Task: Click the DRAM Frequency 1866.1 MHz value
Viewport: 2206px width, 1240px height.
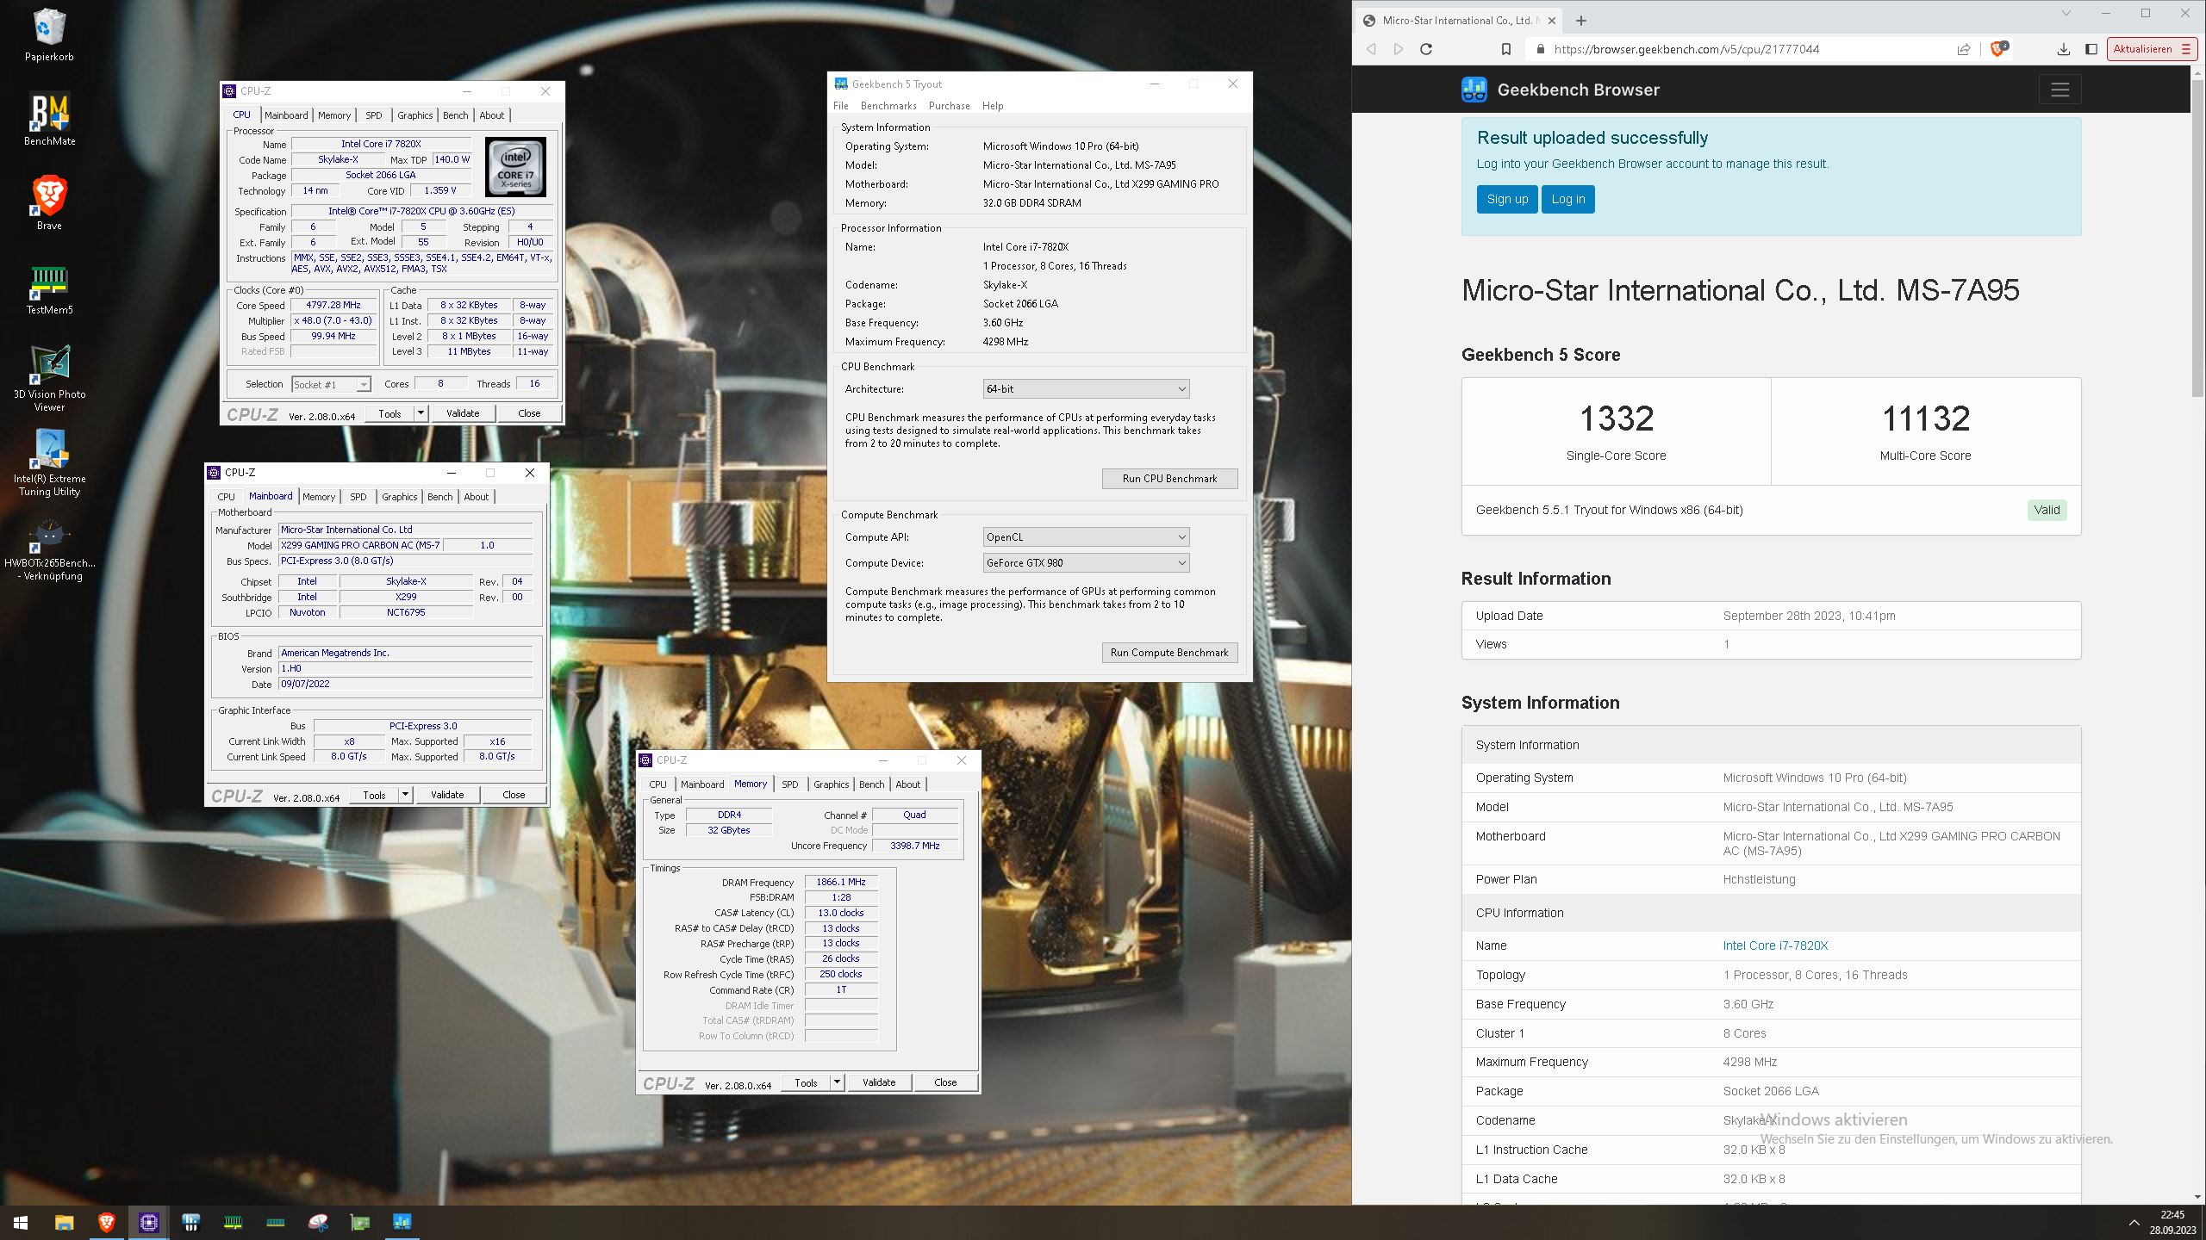Action: (841, 882)
